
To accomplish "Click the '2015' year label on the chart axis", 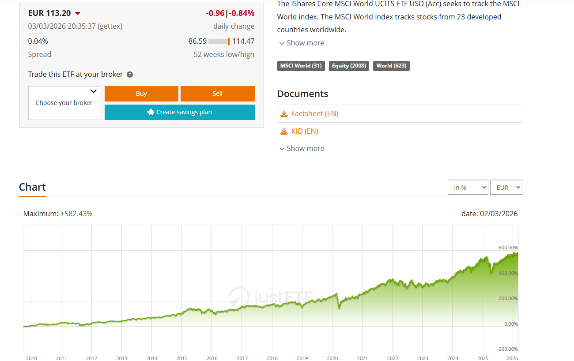I will point(182,358).
